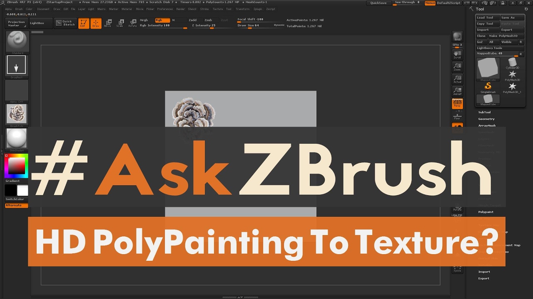Expand the Export sub-palette at bottom
Screen dimensions: 533x299
click(484, 278)
